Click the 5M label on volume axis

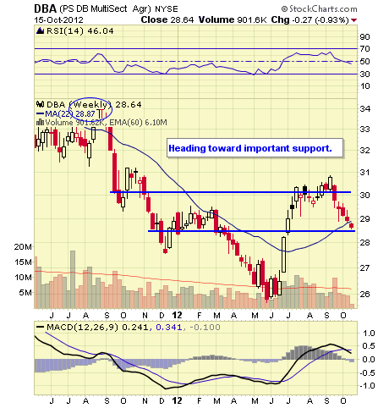tap(25, 293)
